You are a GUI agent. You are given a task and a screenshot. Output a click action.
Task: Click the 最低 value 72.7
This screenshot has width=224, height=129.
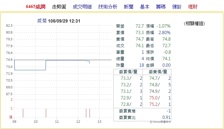[166, 46]
